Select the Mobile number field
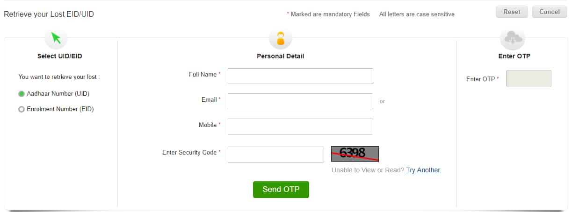Image resolution: width=572 pixels, height=212 pixels. (300, 127)
